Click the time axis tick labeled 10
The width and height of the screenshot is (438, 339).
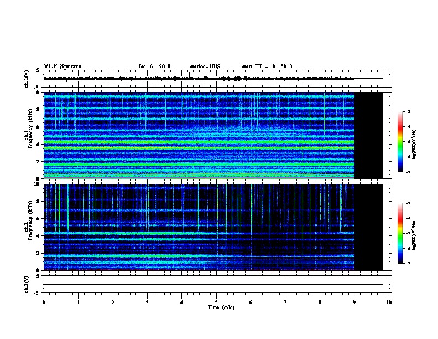[389, 302]
